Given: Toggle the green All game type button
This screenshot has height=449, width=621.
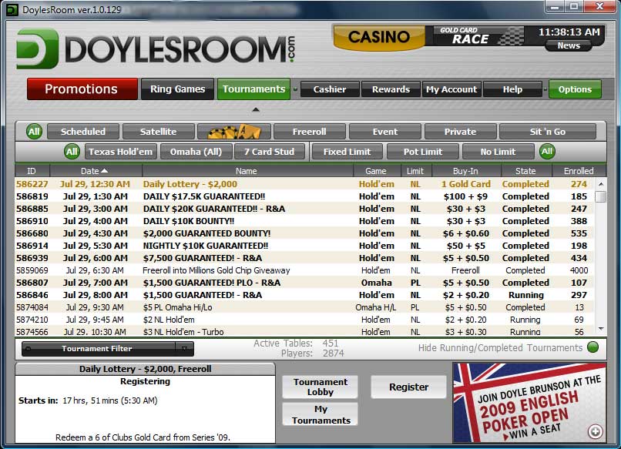Looking at the screenshot, I should coord(72,152).
